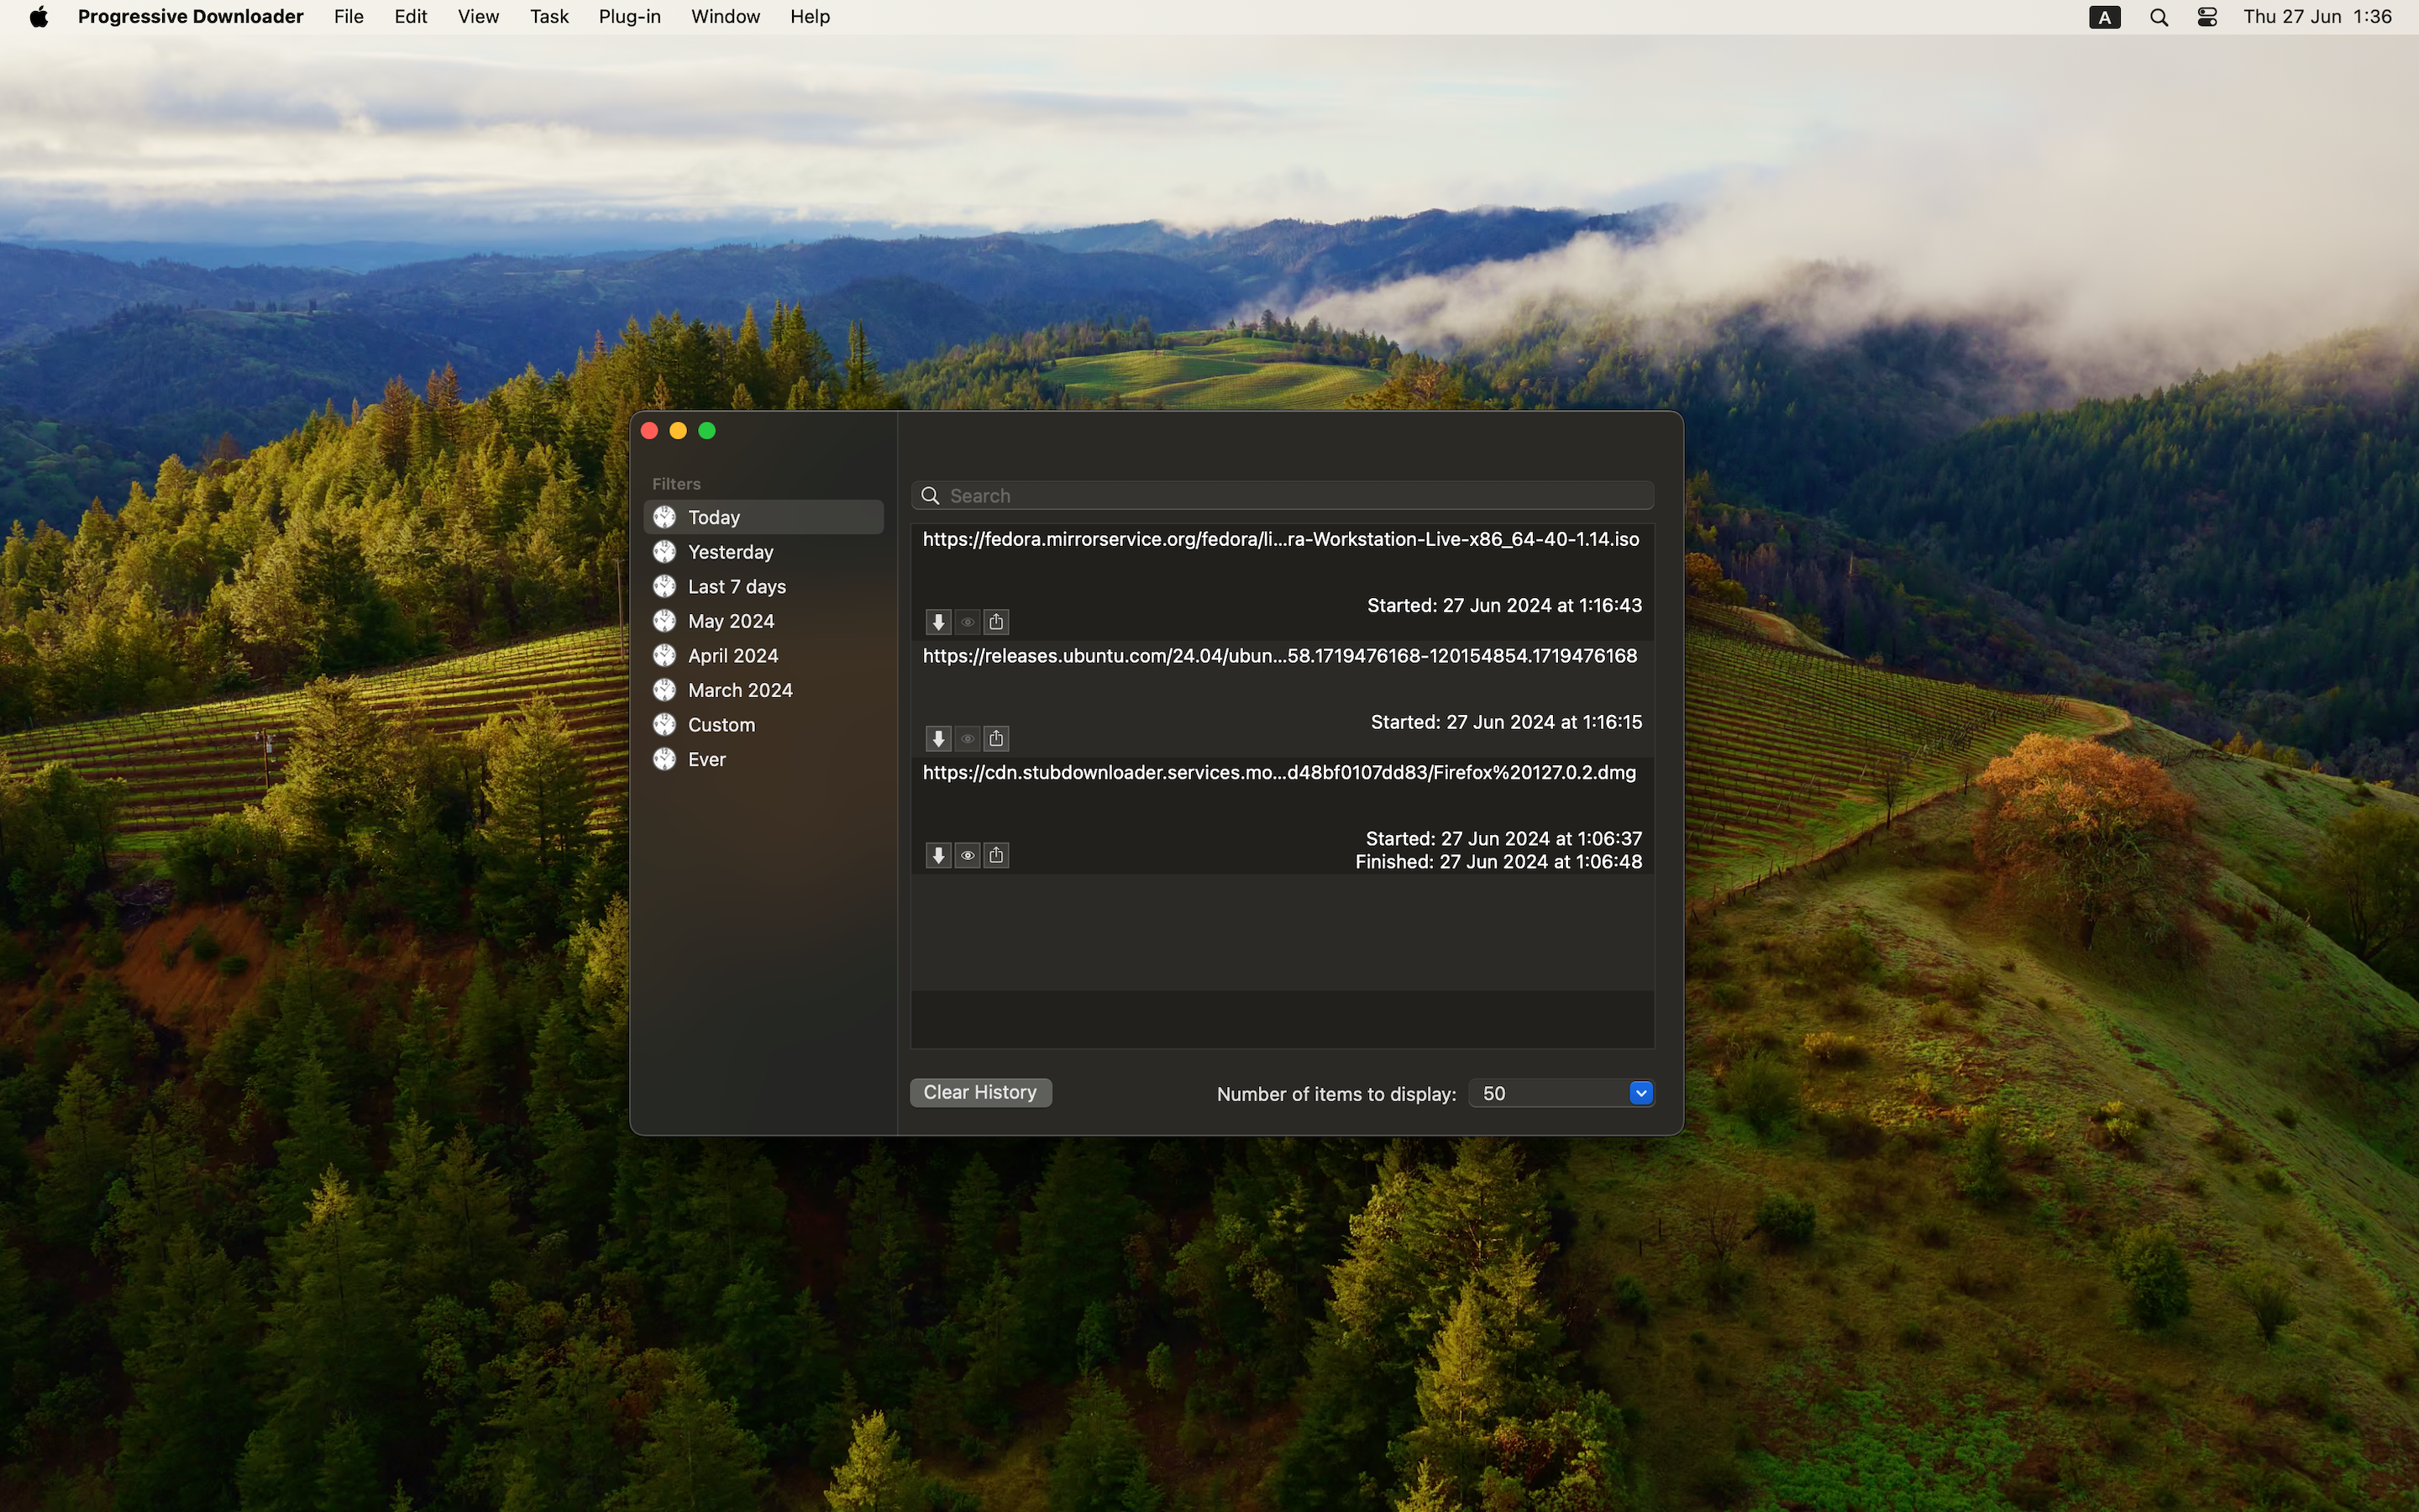Click the share icon for the Ubuntu releases entry

pyautogui.click(x=995, y=739)
